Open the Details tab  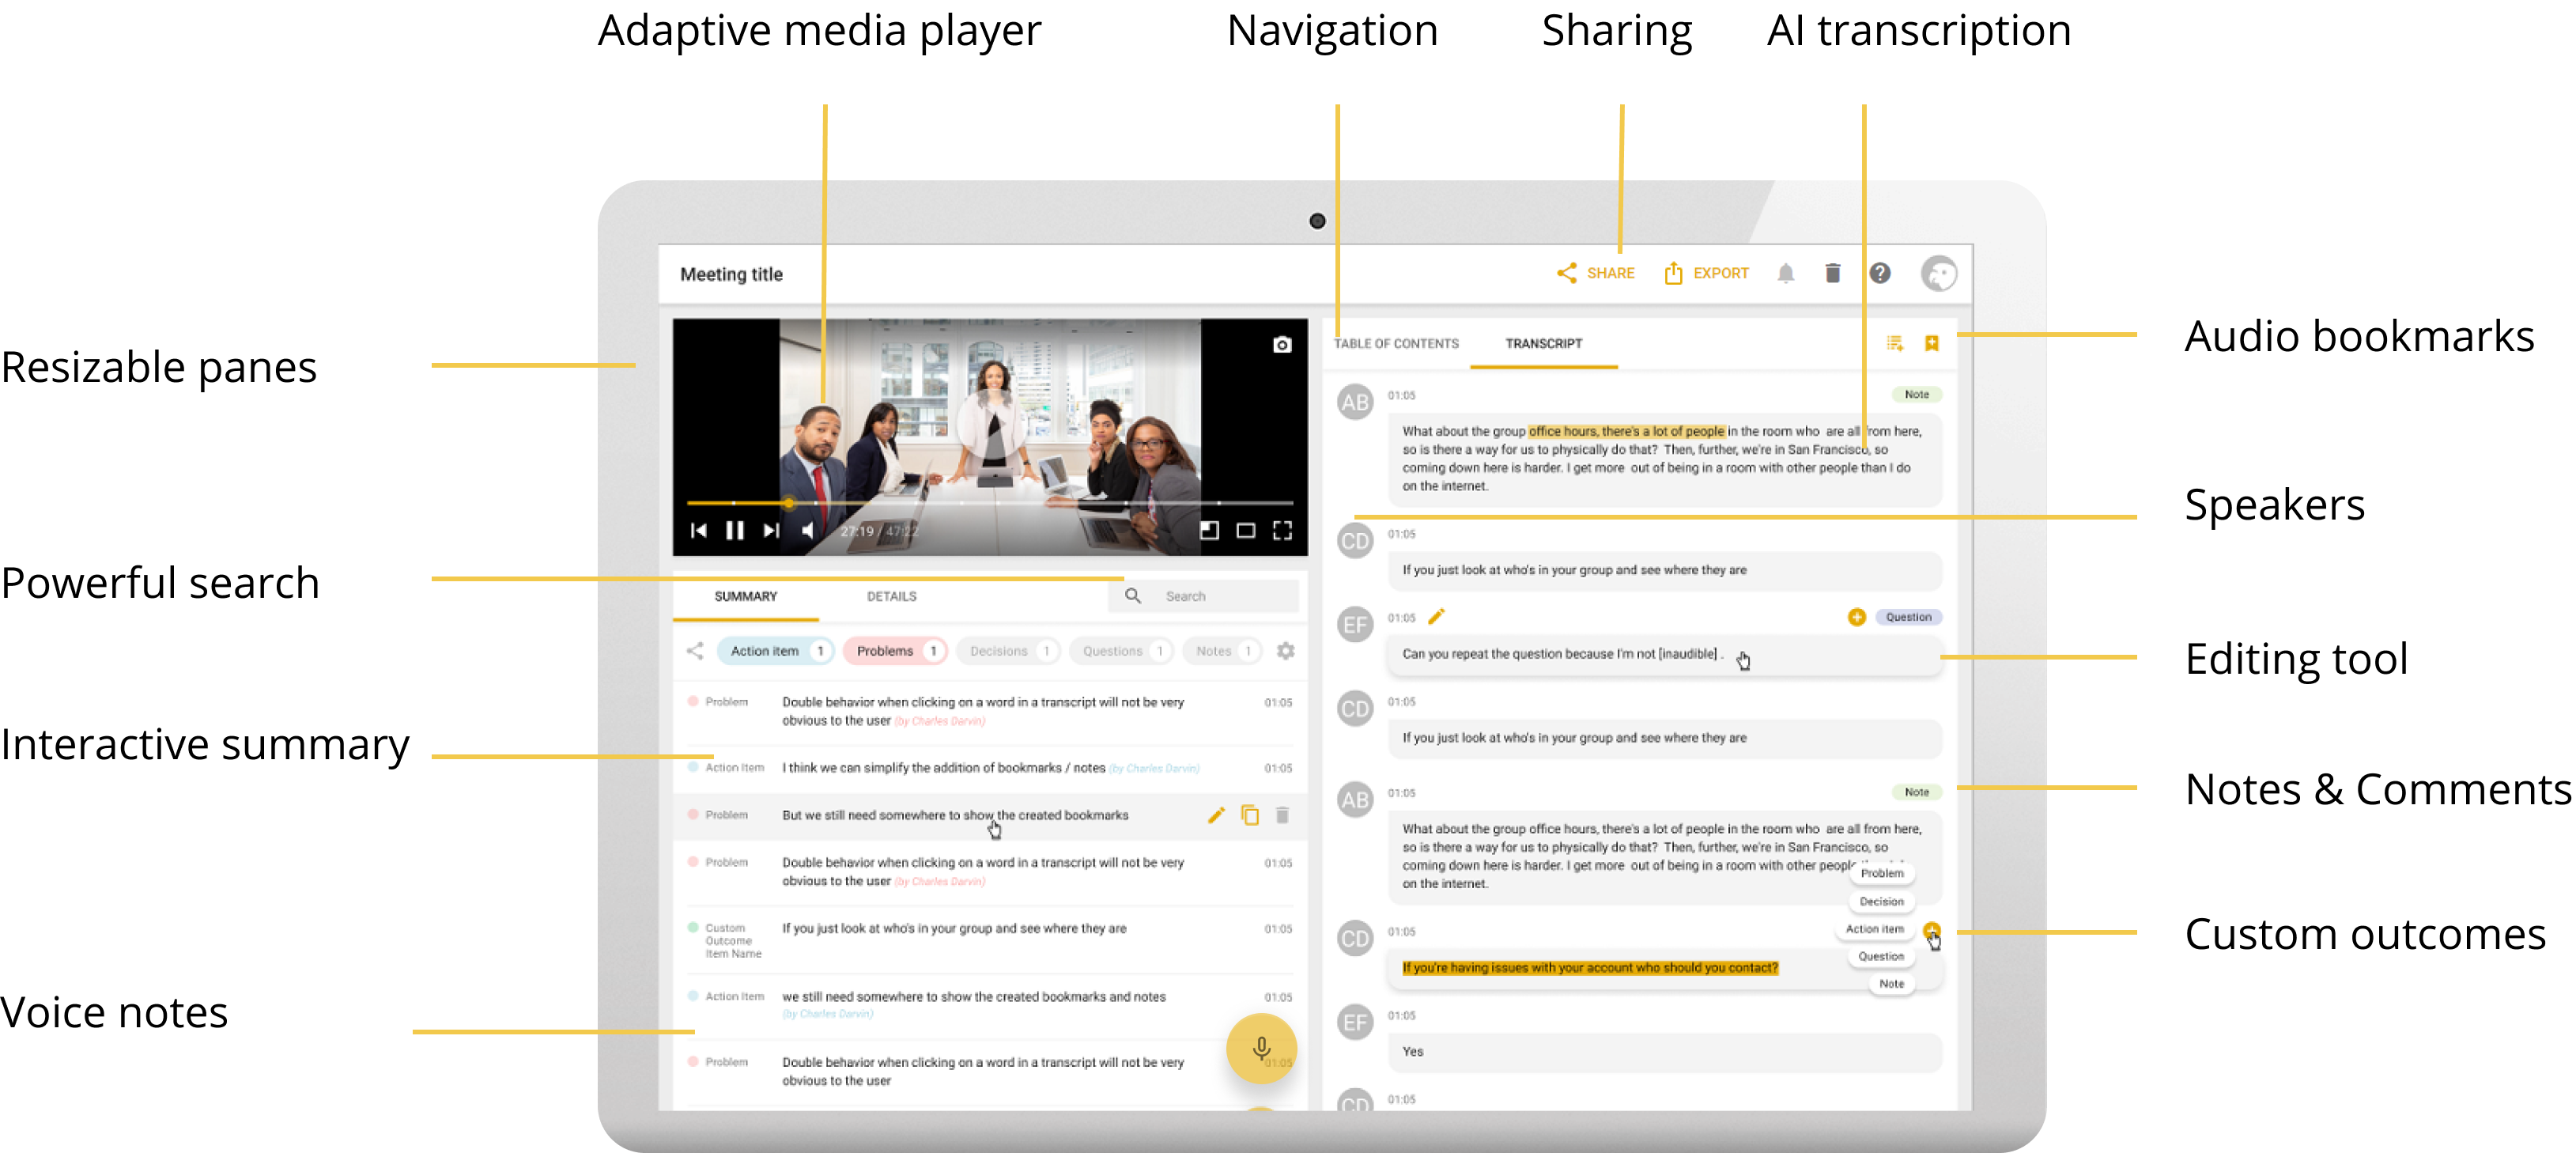click(891, 596)
